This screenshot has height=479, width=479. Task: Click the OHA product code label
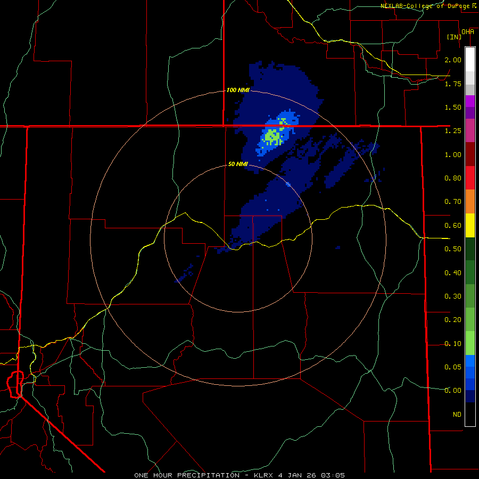(468, 32)
